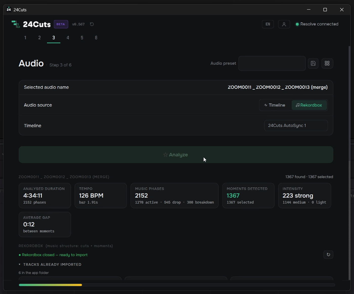The image size is (354, 294).
Task: Save the audio preset with disk icon
Action: pyautogui.click(x=313, y=63)
